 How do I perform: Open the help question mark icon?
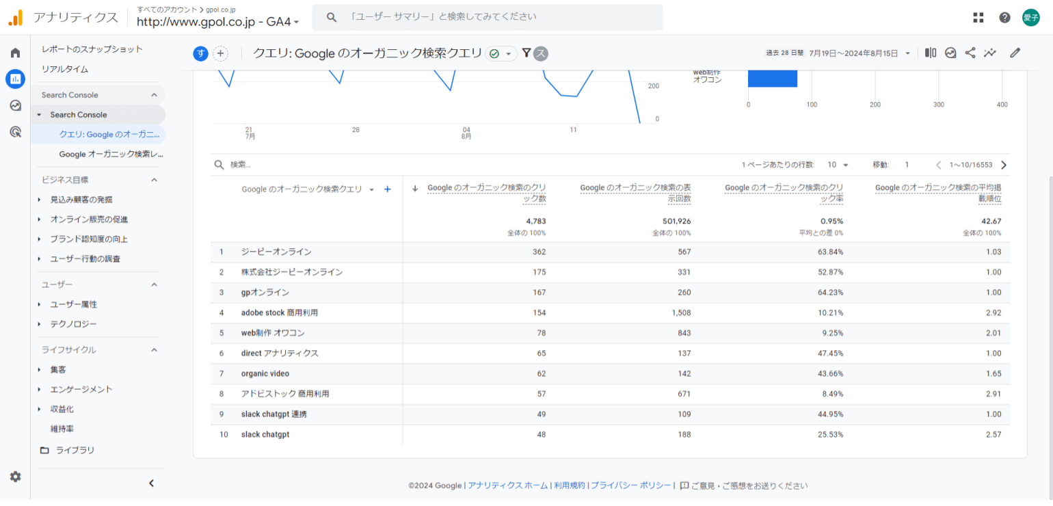point(1004,18)
